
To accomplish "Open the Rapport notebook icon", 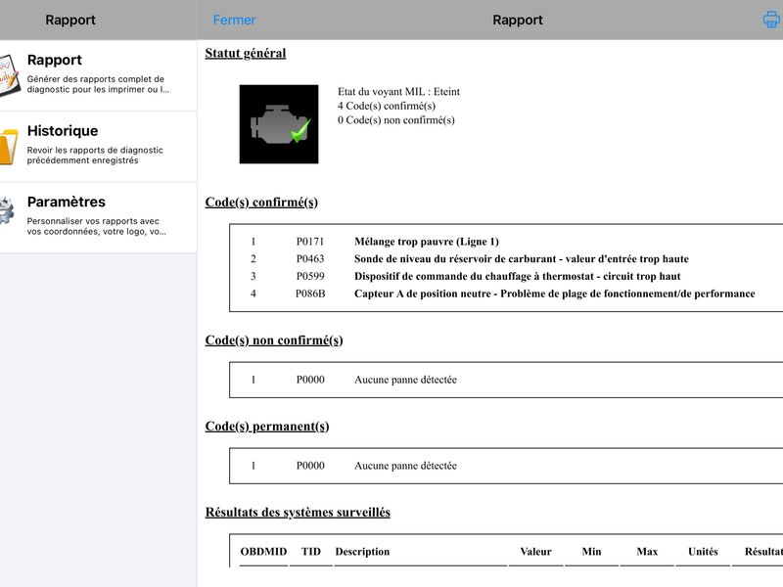I will click(x=10, y=75).
